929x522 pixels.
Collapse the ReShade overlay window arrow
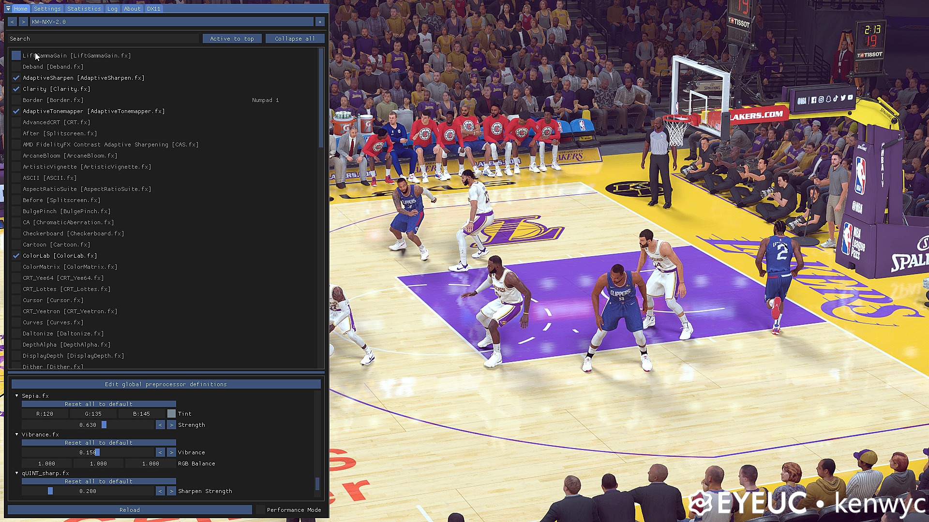[x=8, y=9]
